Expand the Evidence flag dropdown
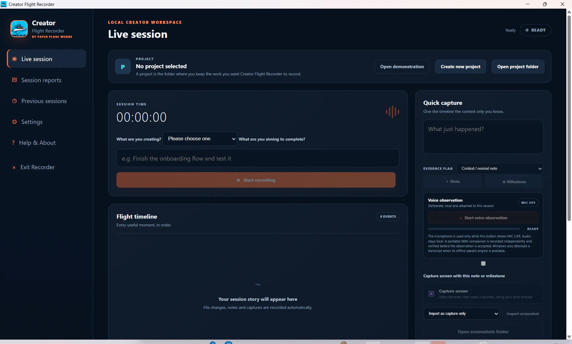Image resolution: width=572 pixels, height=344 pixels. point(500,169)
